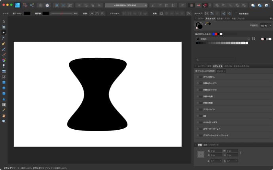Click the X position input field
Viewport: 273px width, 170px height.
(x=216, y=151)
